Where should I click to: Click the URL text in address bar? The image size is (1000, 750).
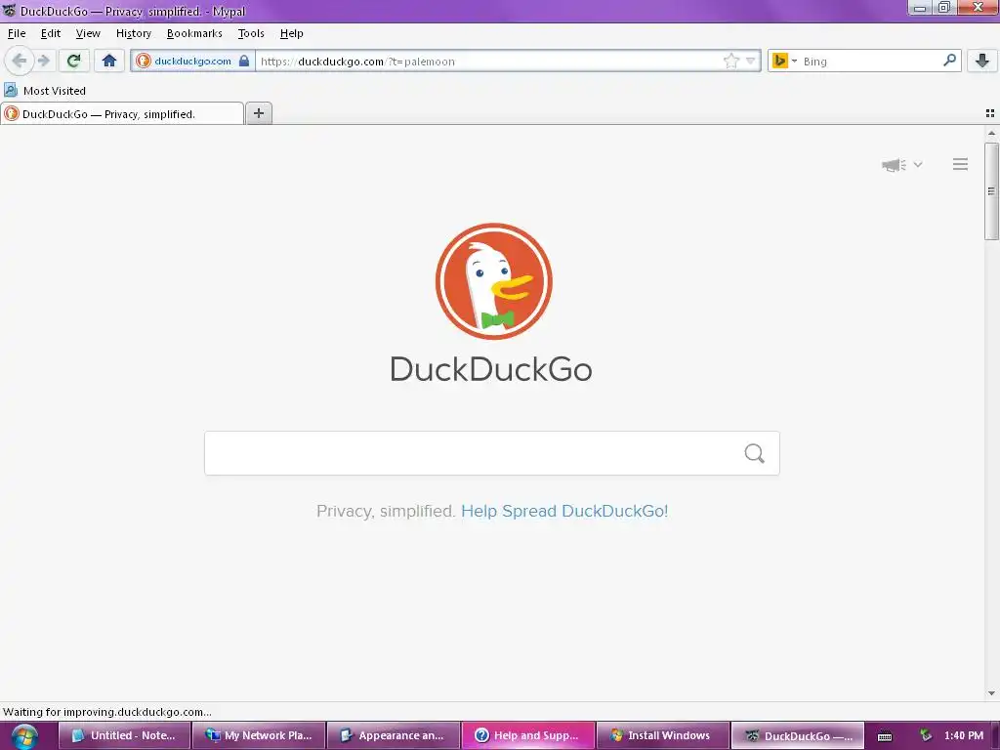[x=357, y=62]
